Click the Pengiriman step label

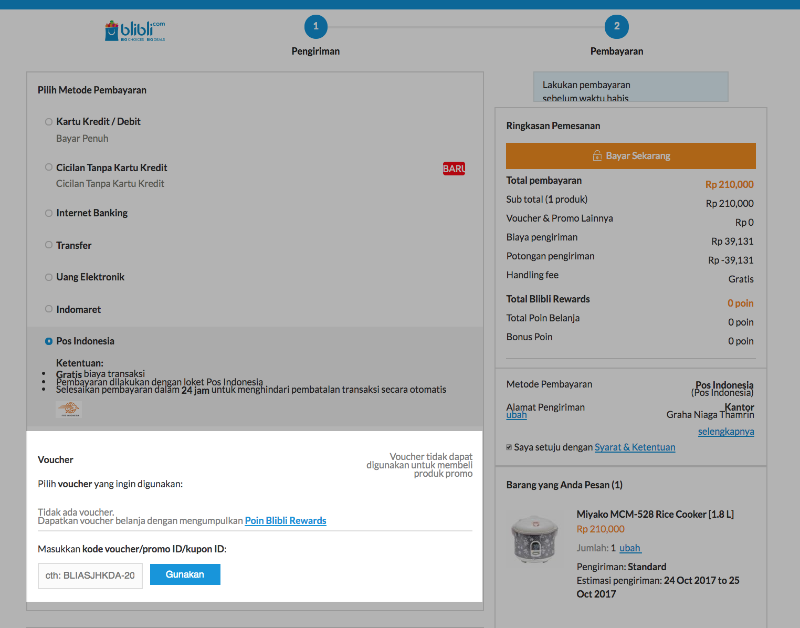[x=315, y=51]
